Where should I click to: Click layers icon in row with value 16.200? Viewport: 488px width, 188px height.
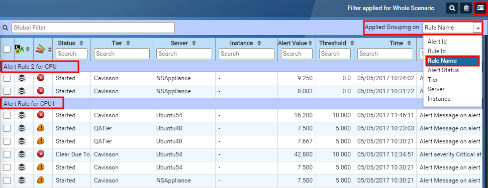coord(22,115)
